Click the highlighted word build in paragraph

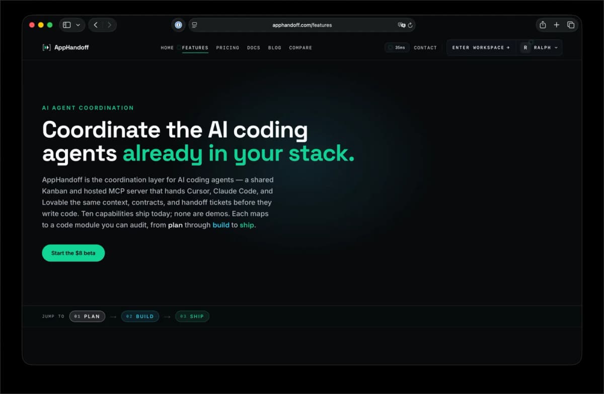point(221,225)
